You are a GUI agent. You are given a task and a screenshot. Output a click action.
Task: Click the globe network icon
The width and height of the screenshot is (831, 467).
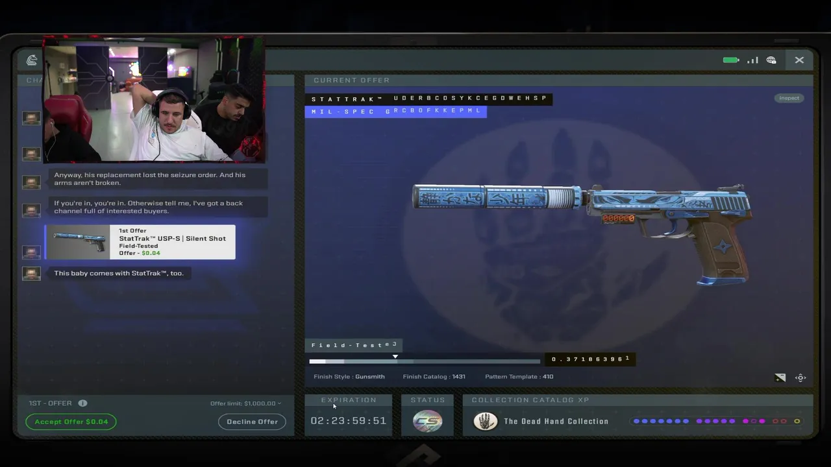(771, 60)
